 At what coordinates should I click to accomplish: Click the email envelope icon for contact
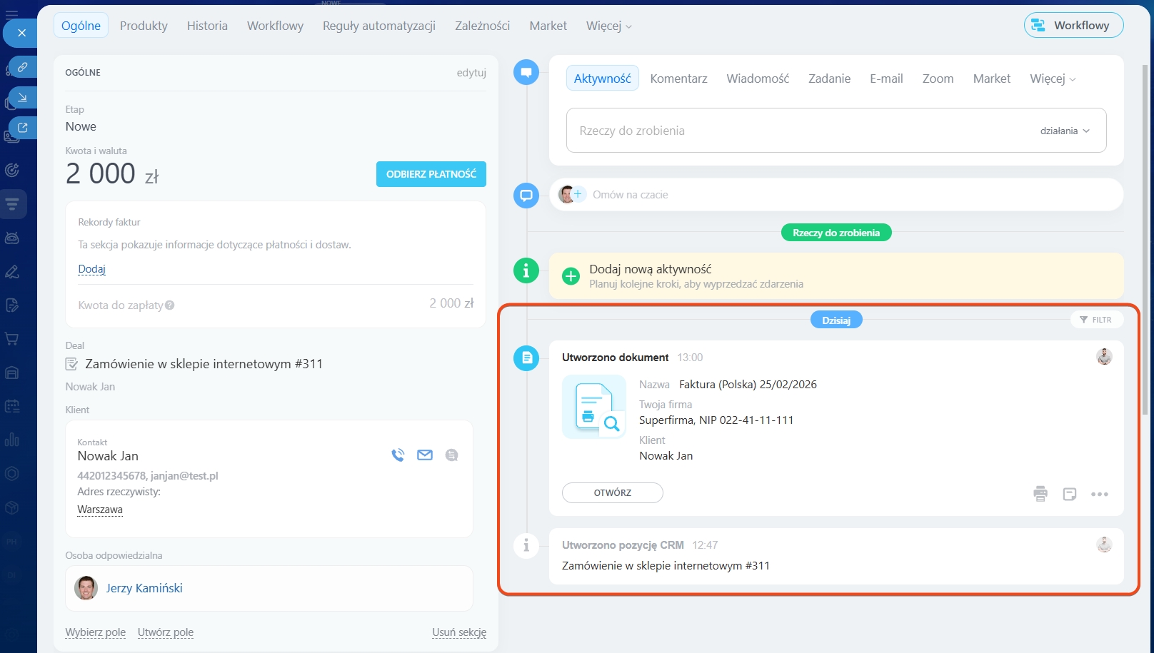[425, 455]
